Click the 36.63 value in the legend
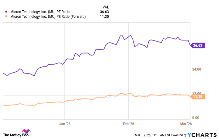Viewport: 219px width, 139px height. point(104,12)
